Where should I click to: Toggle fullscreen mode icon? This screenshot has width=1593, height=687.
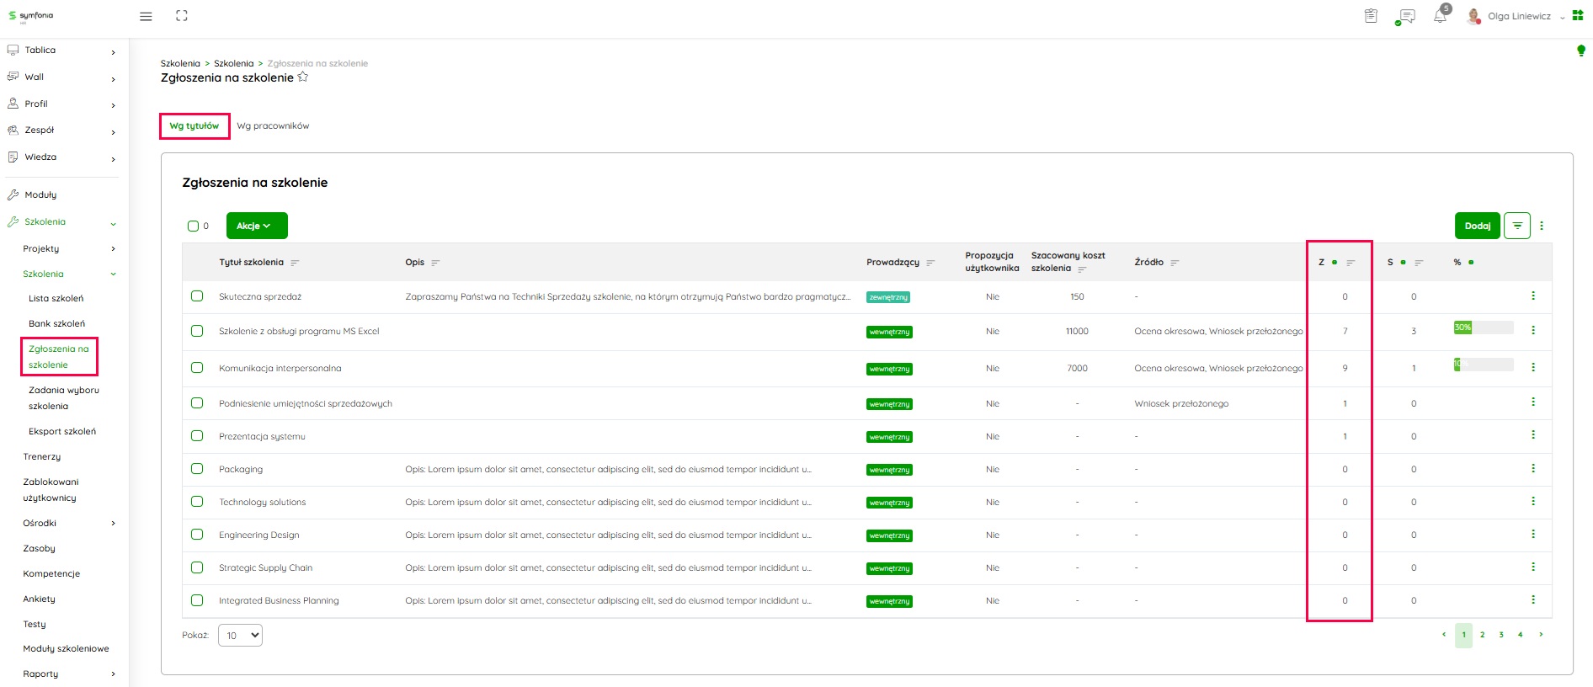tap(182, 16)
